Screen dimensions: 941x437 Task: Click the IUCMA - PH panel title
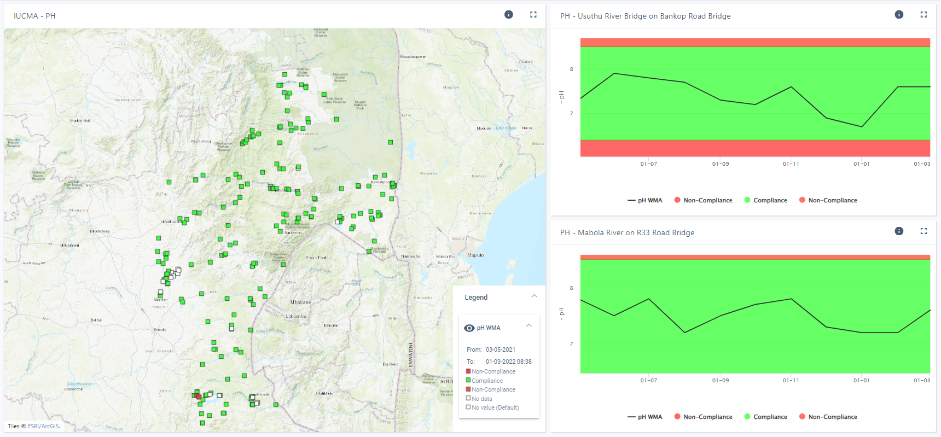34,16
